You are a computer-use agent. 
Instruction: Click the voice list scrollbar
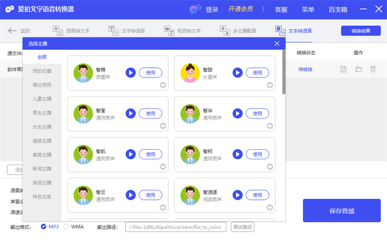point(284,72)
